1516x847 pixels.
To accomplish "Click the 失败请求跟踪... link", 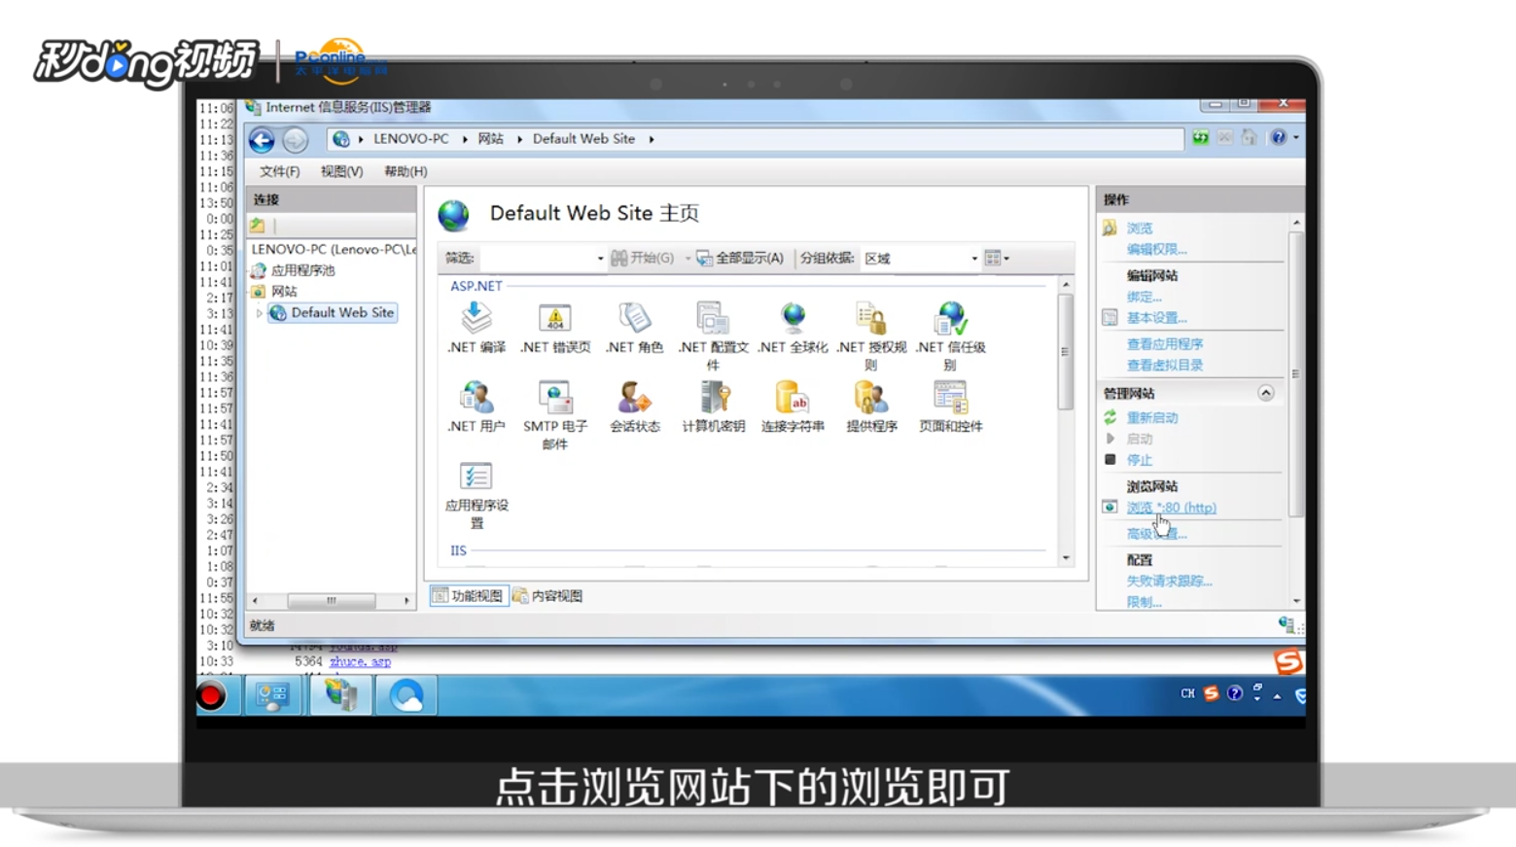I will pyautogui.click(x=1169, y=582).
